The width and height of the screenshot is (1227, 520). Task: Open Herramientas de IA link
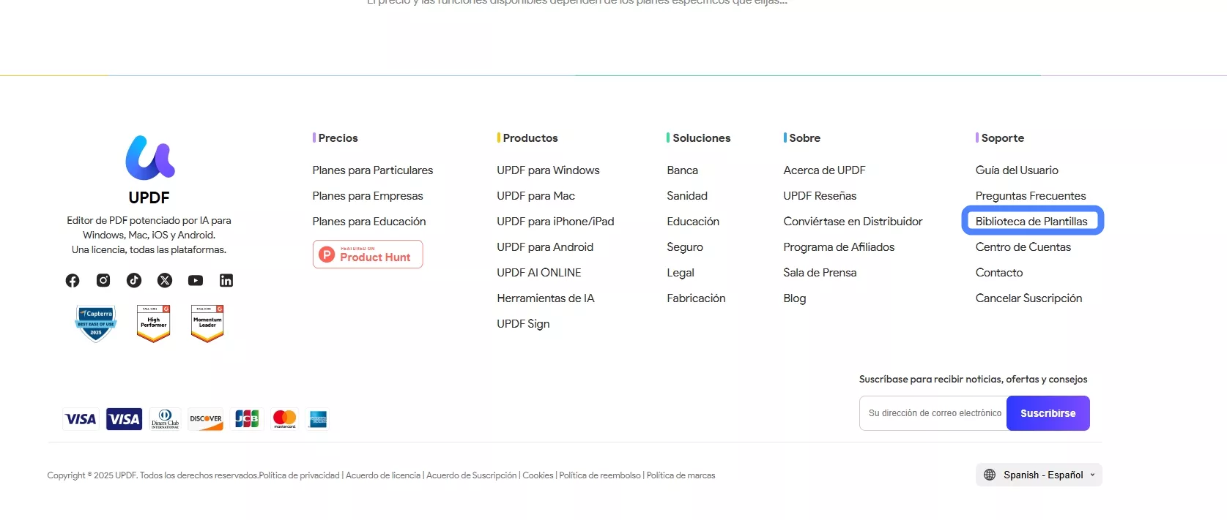pyautogui.click(x=546, y=298)
